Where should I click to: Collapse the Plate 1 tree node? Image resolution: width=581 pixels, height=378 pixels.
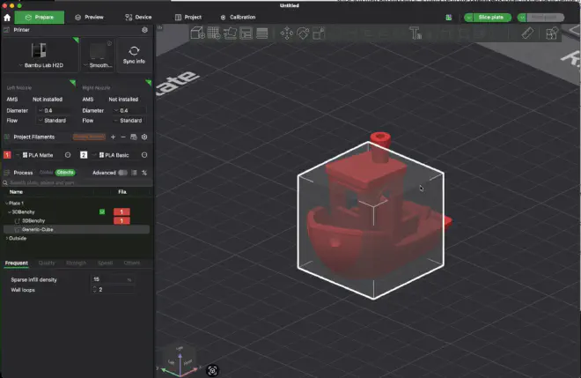tap(6, 204)
